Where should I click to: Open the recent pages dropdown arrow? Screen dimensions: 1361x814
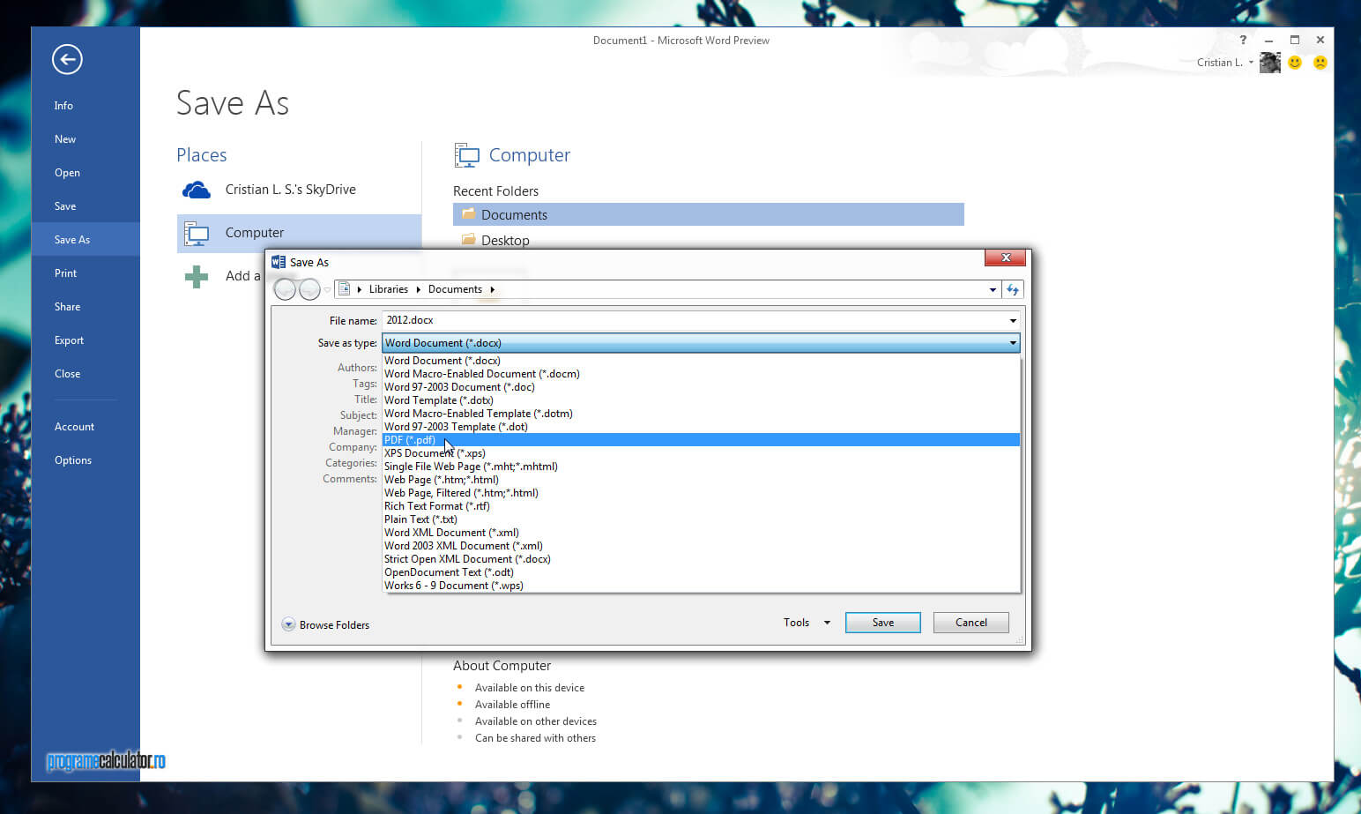click(327, 289)
